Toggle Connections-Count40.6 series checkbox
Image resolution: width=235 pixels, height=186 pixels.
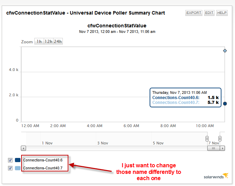[x=10, y=160]
